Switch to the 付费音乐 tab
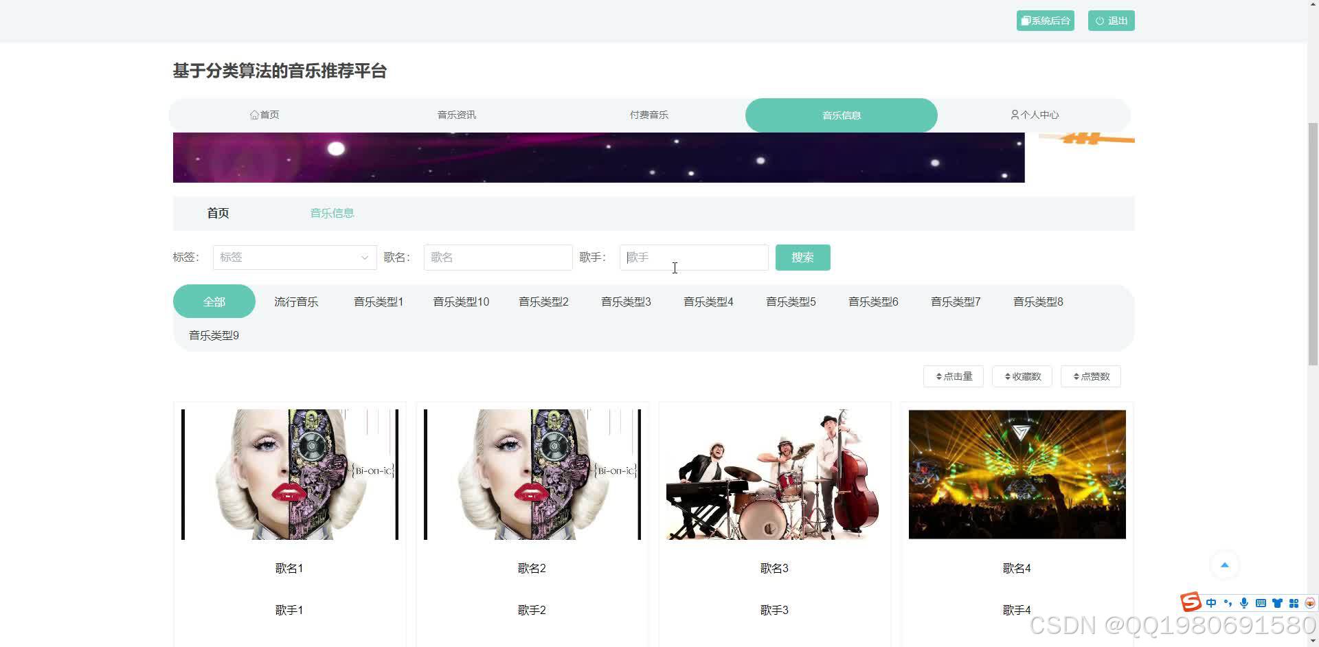The height and width of the screenshot is (647, 1319). point(649,115)
